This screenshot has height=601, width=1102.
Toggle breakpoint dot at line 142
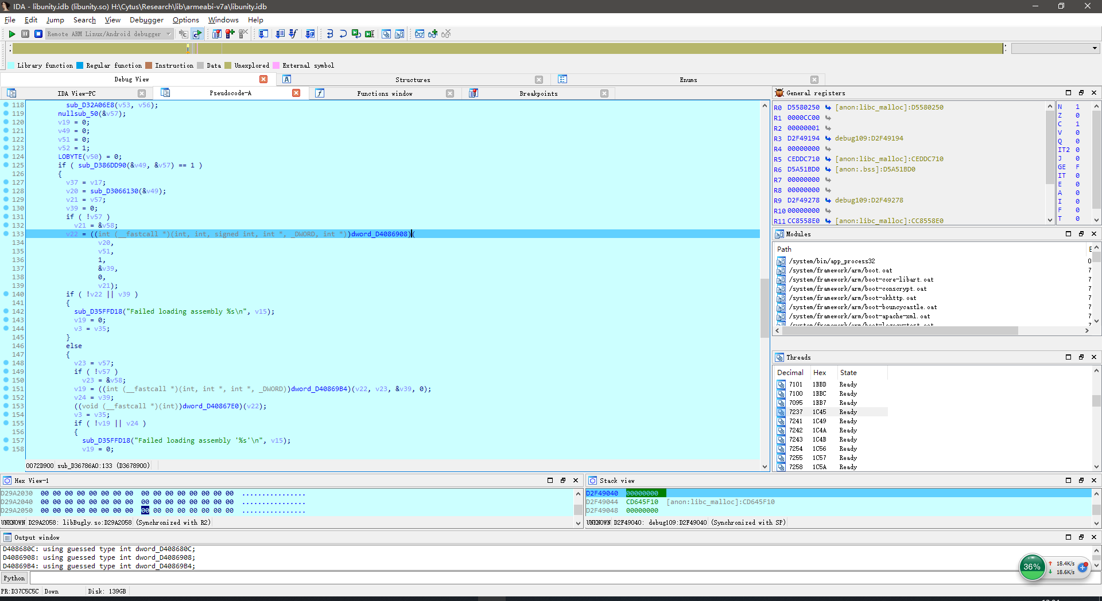click(6, 311)
